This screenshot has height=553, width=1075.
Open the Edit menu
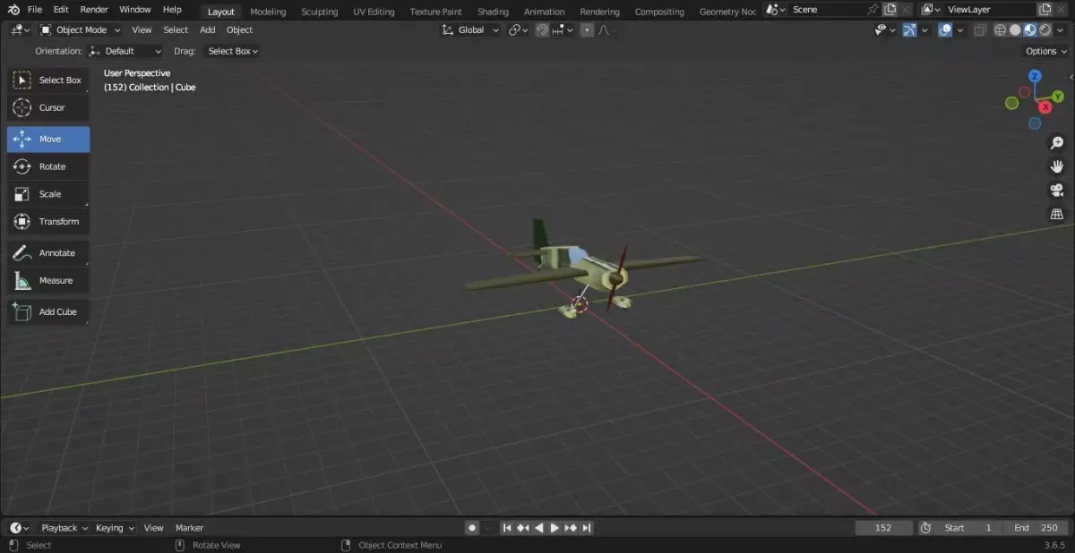point(61,10)
